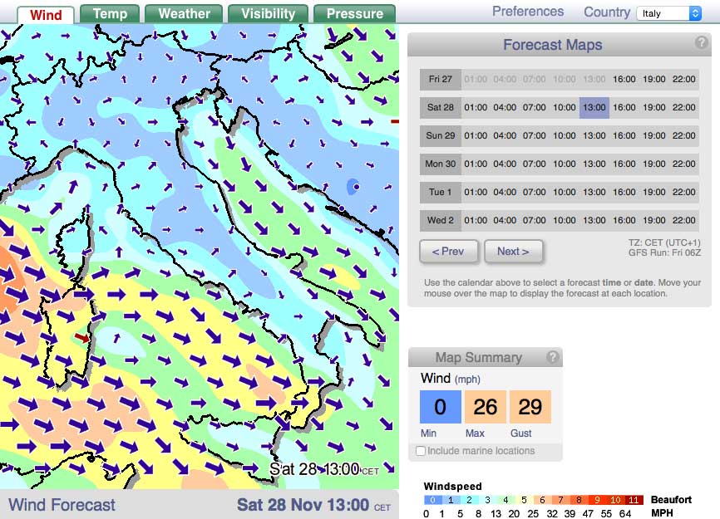Viewport: 720px width, 519px height.
Task: Click the Gust 29 summary box
Action: coord(530,407)
